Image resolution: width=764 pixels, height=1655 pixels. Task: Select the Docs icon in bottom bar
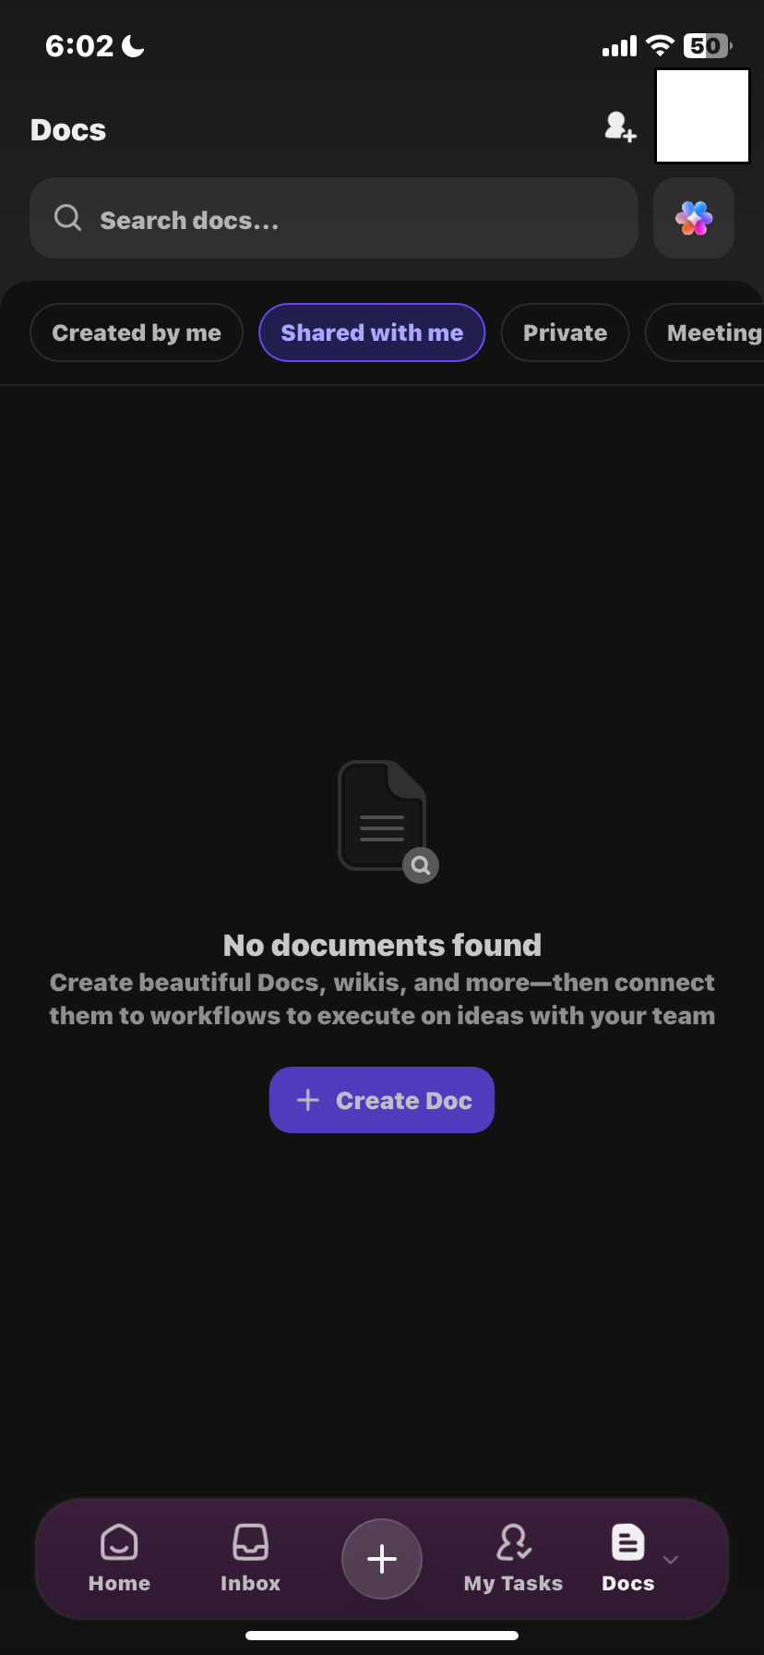click(x=627, y=1541)
